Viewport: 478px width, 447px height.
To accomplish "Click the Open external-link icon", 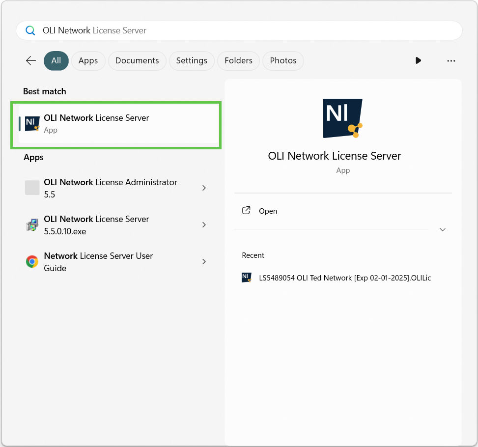I will click(x=246, y=210).
